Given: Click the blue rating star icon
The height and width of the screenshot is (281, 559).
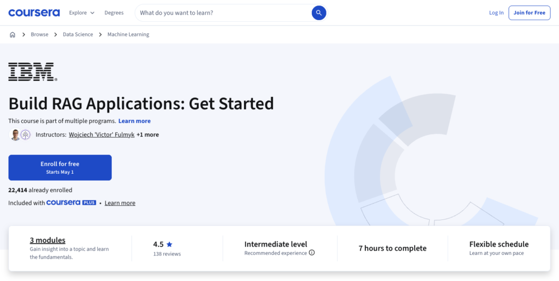Looking at the screenshot, I should [169, 245].
